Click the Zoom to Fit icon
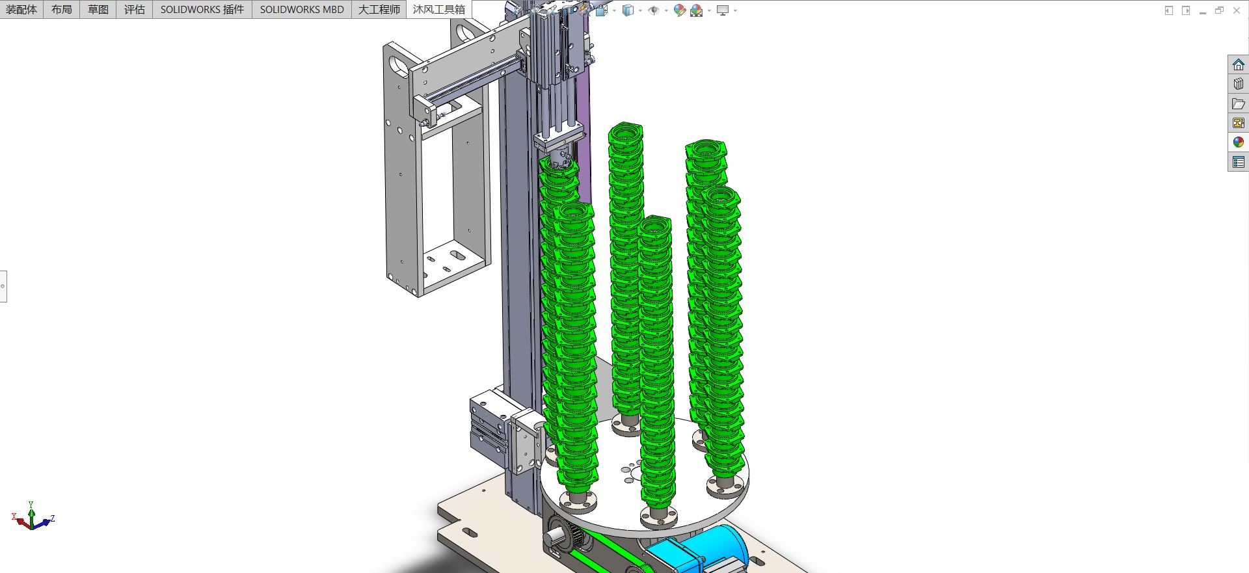 (515, 10)
